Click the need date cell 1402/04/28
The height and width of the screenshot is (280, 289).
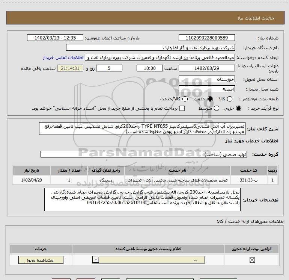[32, 180]
